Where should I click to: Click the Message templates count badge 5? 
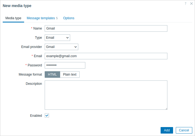pos(57,18)
